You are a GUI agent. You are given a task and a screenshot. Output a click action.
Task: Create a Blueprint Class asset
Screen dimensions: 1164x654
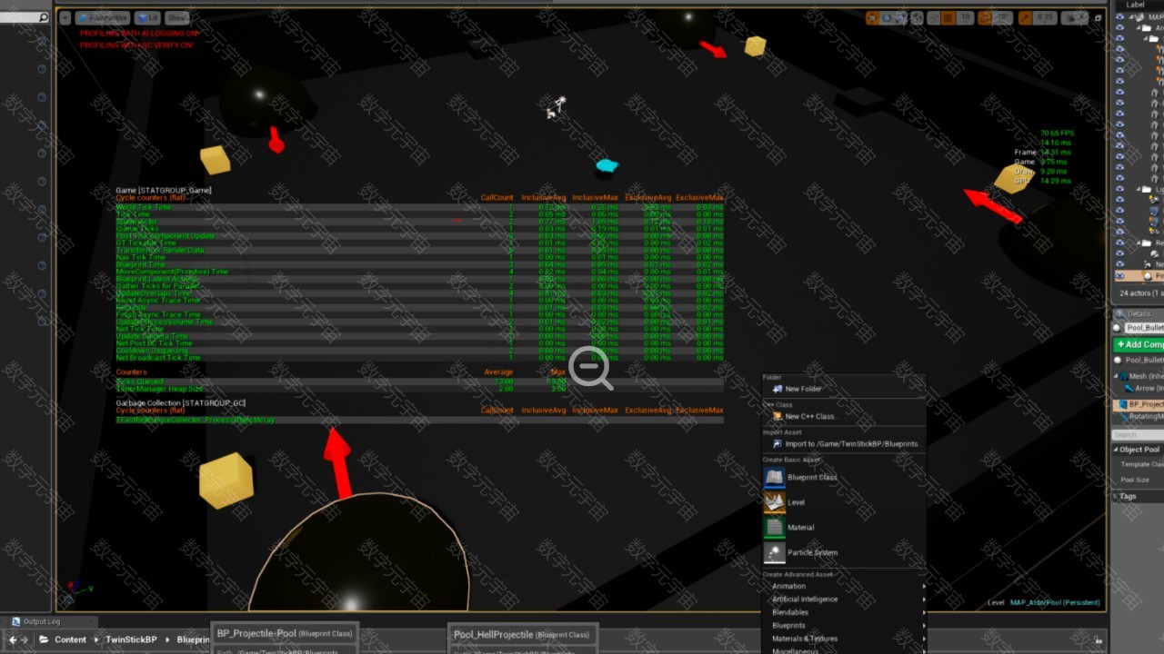(x=846, y=477)
